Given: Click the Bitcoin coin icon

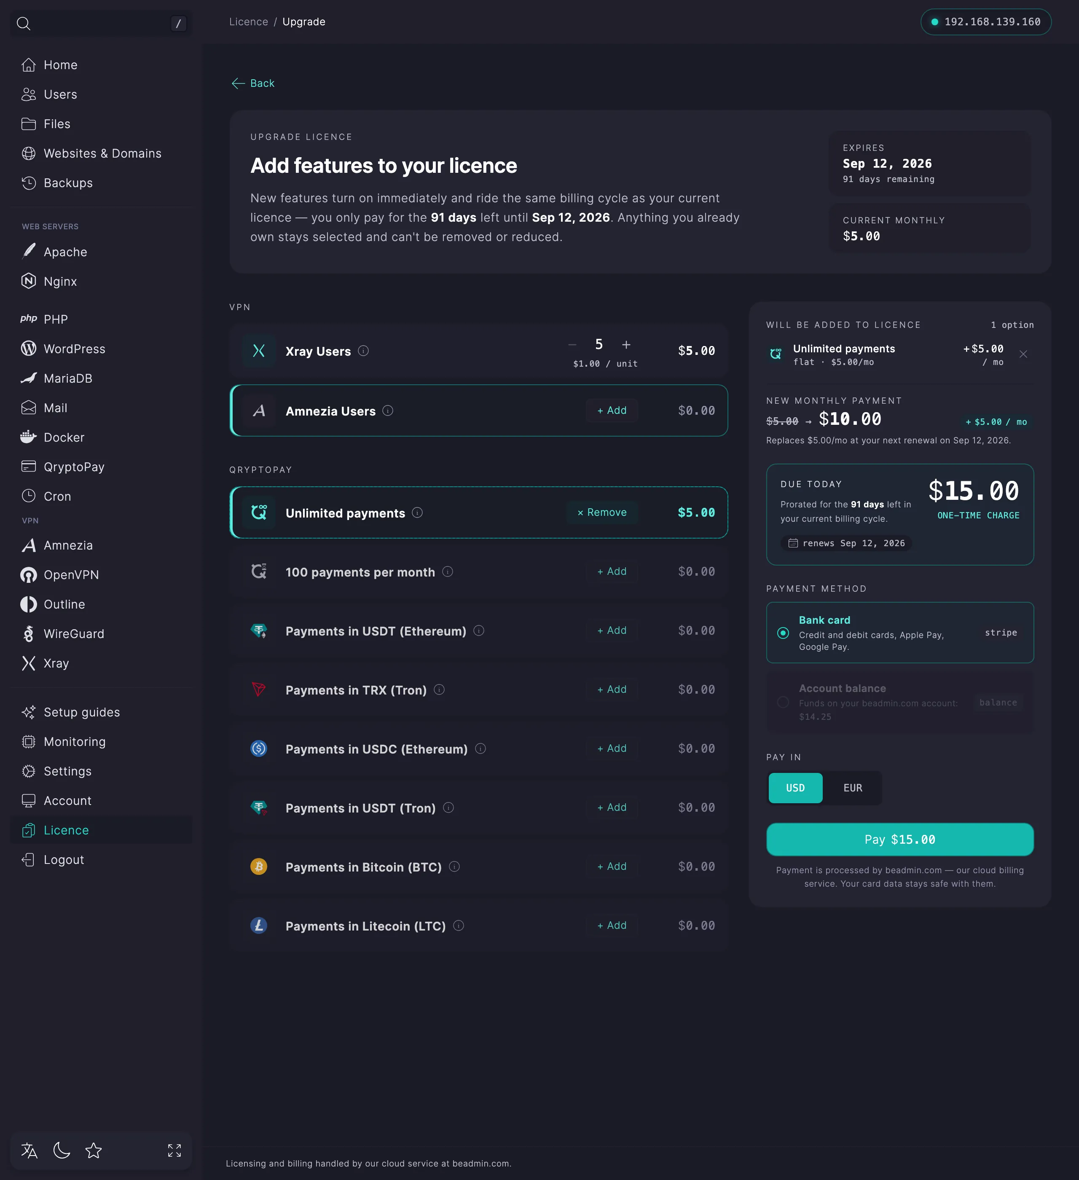Looking at the screenshot, I should click(x=259, y=867).
